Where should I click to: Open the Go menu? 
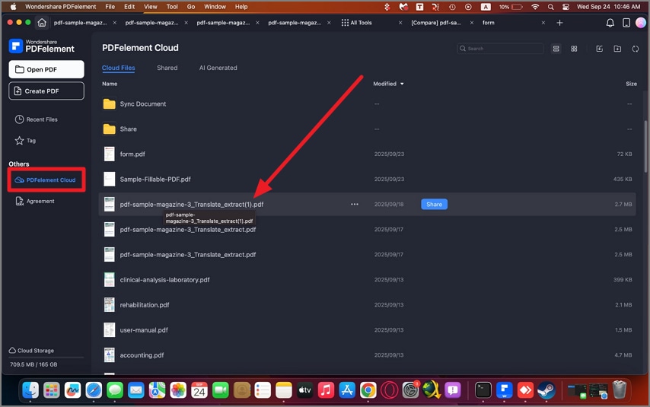point(191,7)
